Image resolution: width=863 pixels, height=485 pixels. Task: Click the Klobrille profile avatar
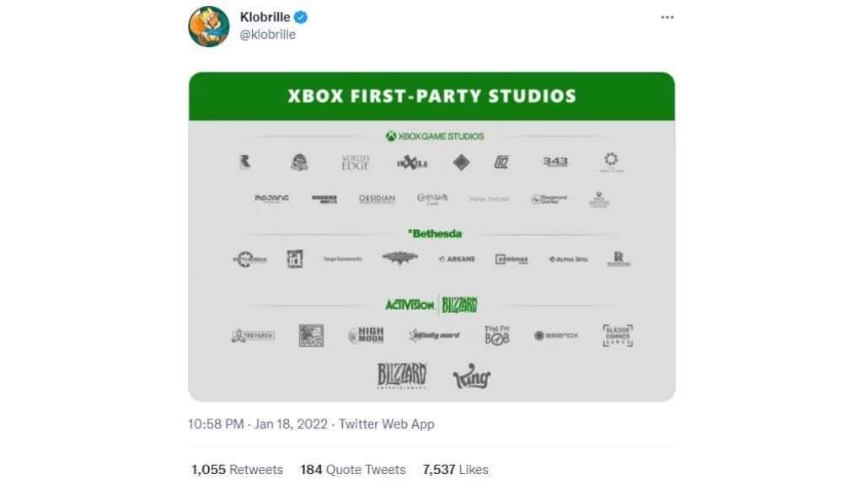coord(208,26)
